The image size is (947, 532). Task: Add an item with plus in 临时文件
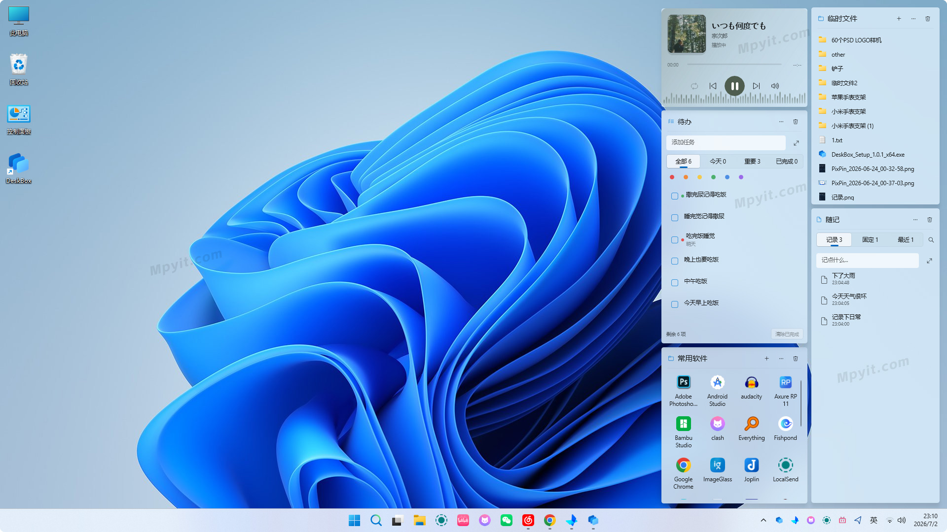point(899,19)
